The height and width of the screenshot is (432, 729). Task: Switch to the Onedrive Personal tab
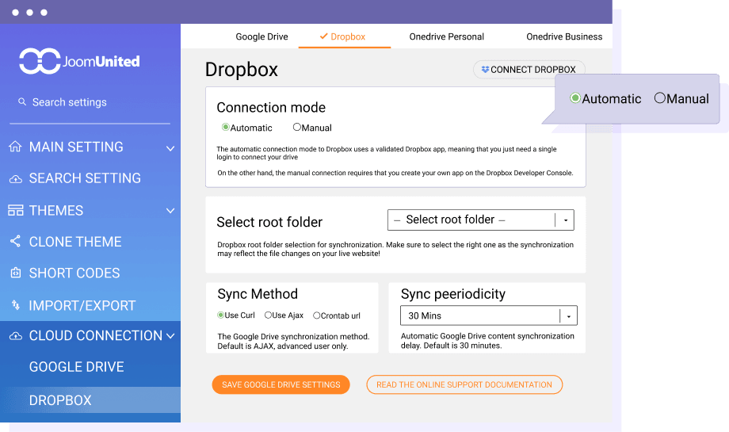click(x=446, y=36)
